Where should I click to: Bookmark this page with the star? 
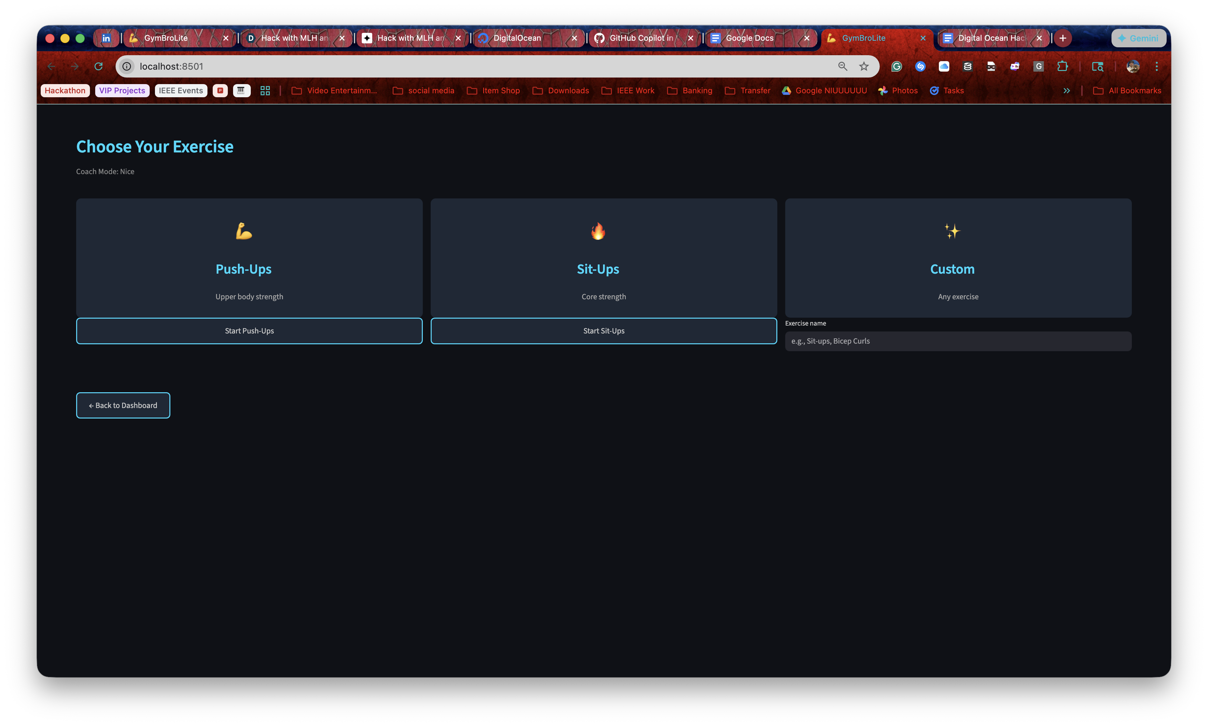click(864, 67)
